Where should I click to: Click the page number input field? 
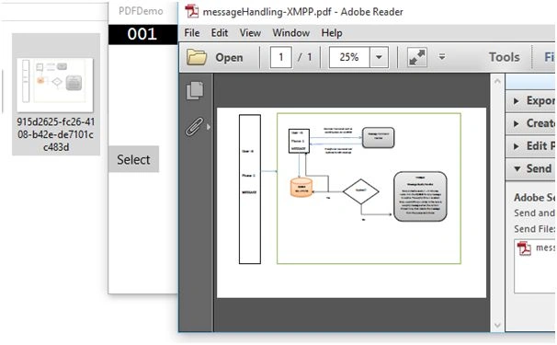click(x=281, y=57)
